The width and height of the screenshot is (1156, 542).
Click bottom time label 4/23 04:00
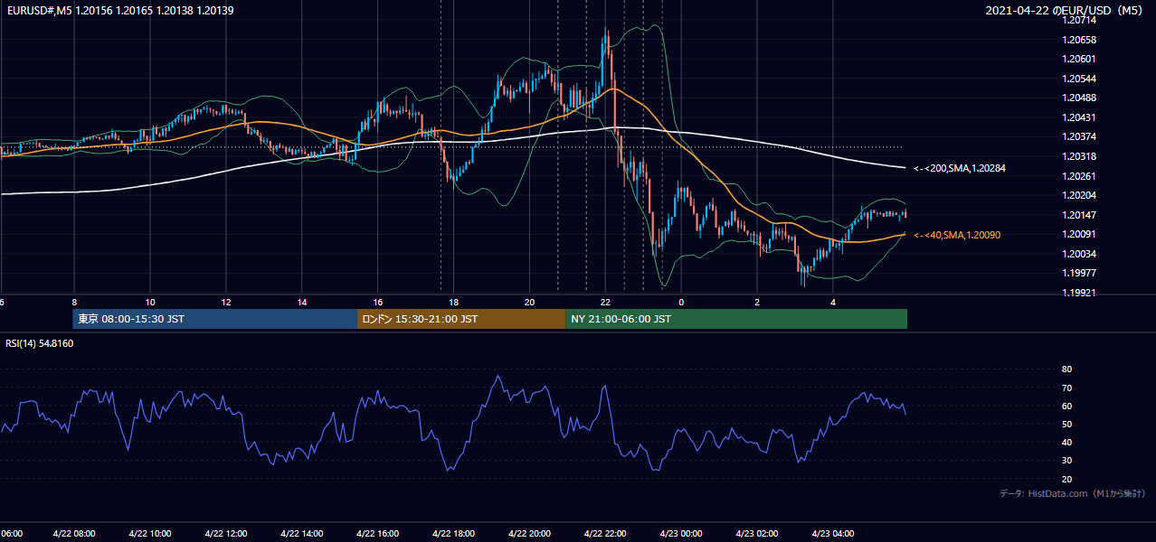click(x=833, y=534)
